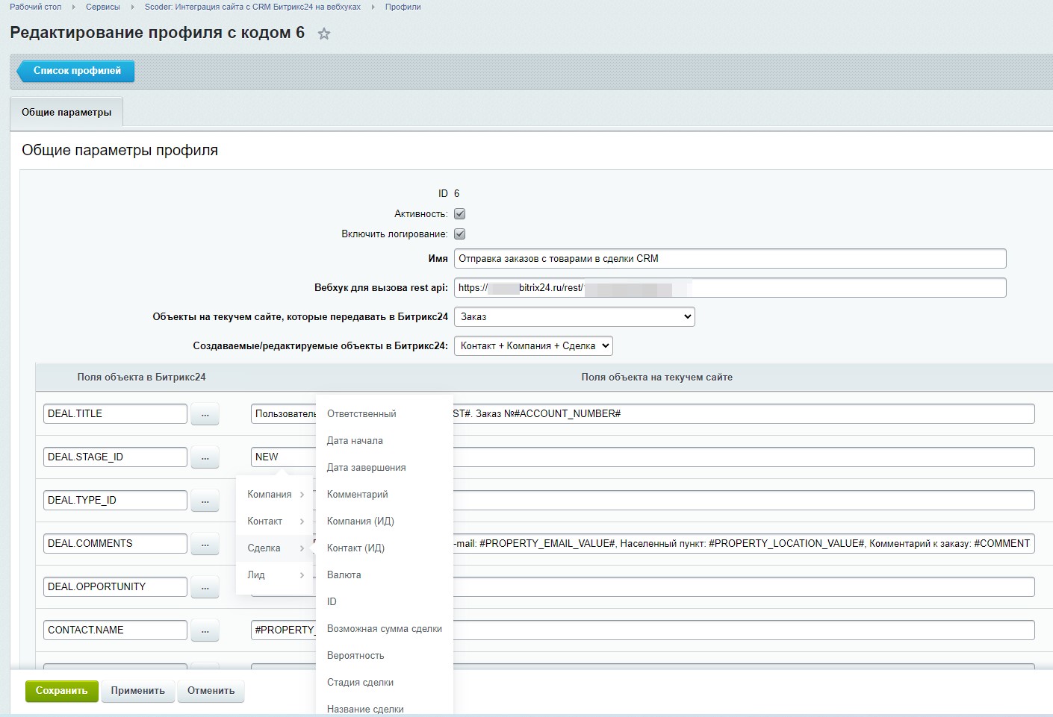Go back via Список профилей button
Viewport: 1053px width, 717px height.
[x=76, y=71]
